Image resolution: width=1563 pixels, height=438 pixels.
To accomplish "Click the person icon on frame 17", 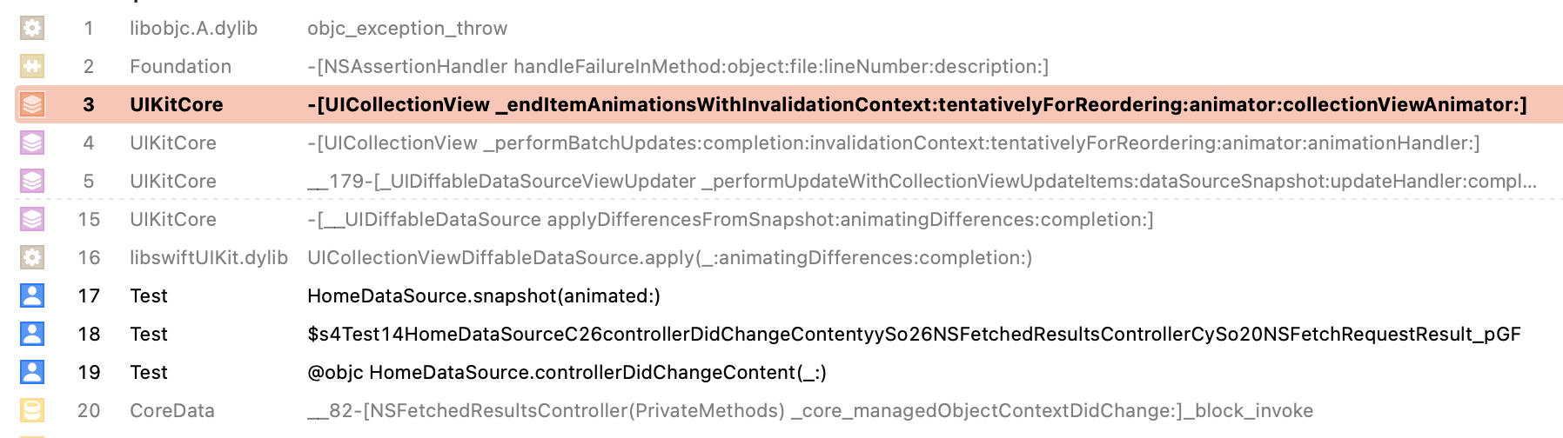I will tap(32, 295).
